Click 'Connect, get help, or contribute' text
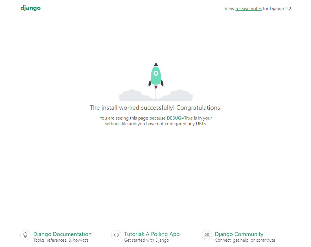The image size is (311, 247). [x=245, y=240]
